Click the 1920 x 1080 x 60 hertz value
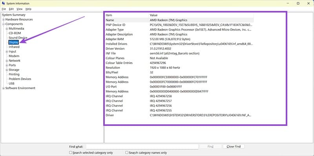 pos(165,68)
